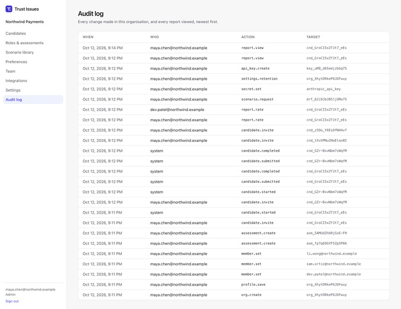
Task: Open the Candidates page
Action: point(16,33)
